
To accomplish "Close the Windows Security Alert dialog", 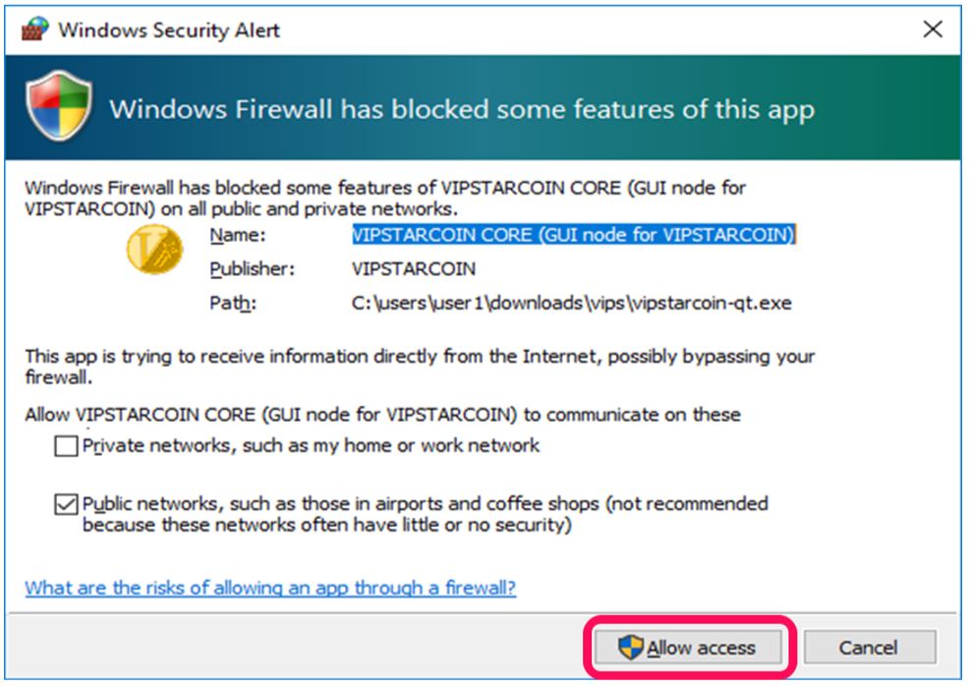I will point(933,29).
